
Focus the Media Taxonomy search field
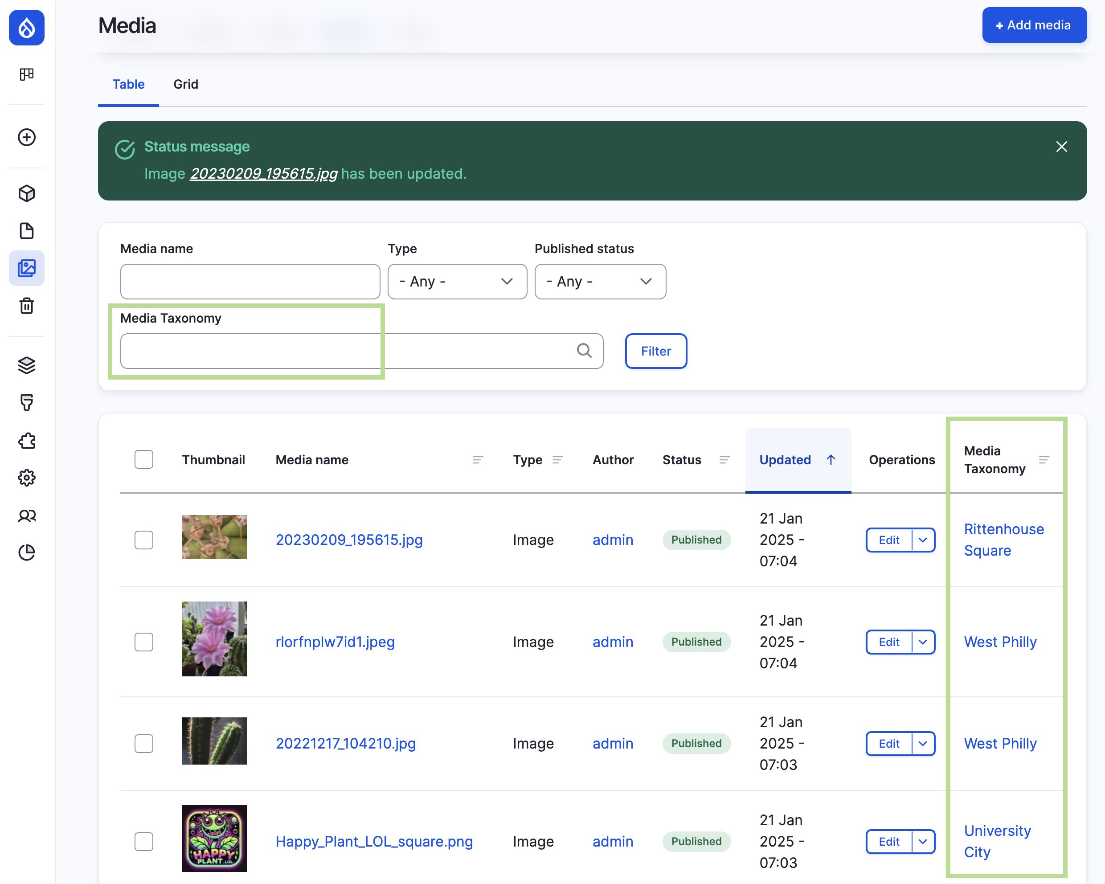coord(362,351)
